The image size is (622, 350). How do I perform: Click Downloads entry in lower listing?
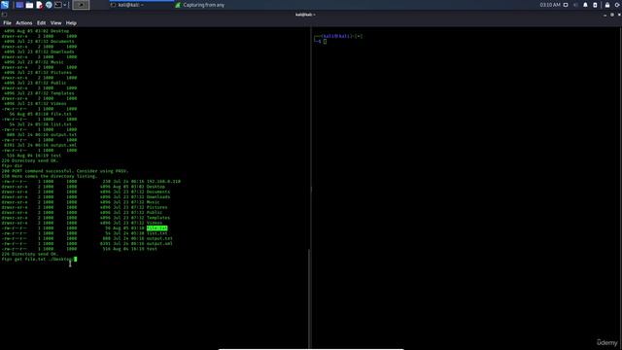pos(158,196)
